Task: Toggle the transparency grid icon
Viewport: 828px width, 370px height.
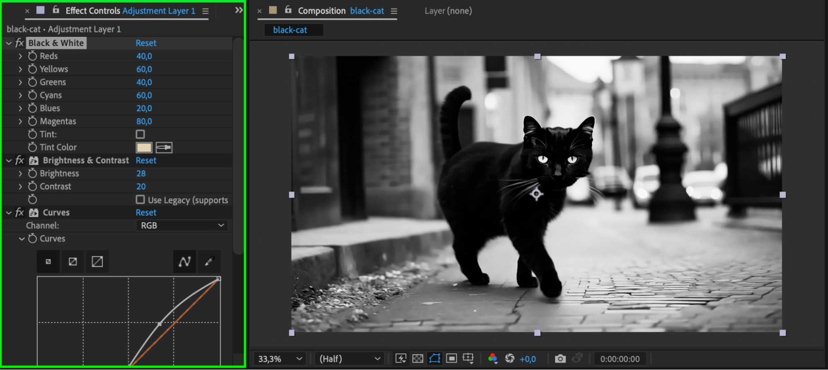Action: click(418, 359)
